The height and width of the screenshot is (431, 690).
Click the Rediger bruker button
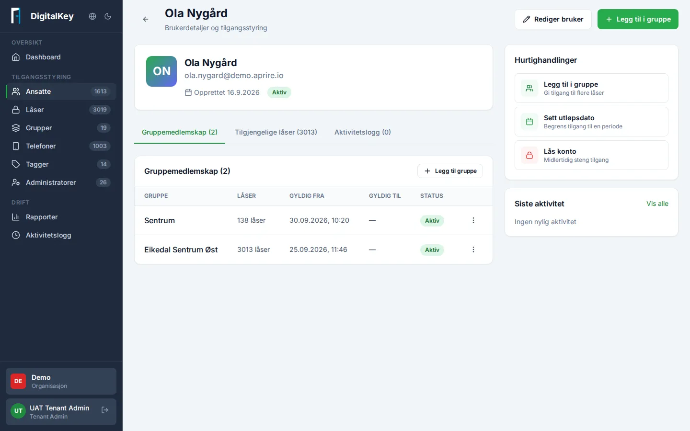553,19
